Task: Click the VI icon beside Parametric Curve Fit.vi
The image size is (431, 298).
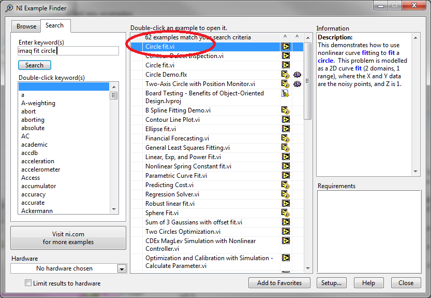Action: [286, 176]
